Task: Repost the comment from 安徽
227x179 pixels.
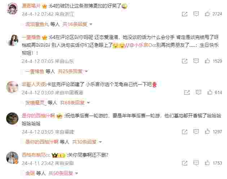Action: point(184,163)
